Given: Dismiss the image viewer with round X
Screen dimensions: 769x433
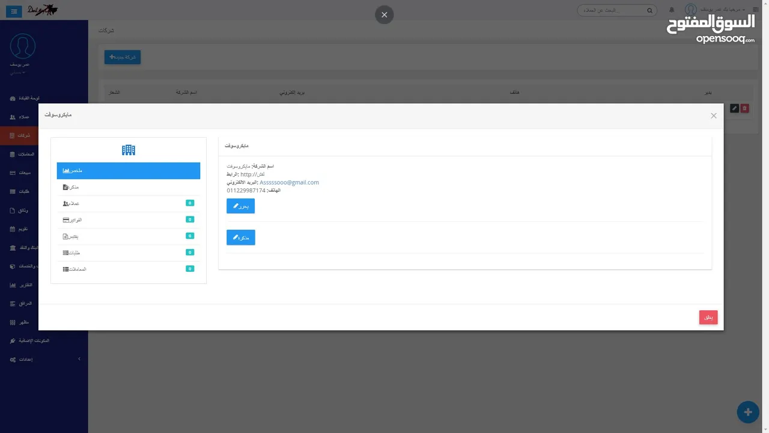Looking at the screenshot, I should pyautogui.click(x=384, y=14).
